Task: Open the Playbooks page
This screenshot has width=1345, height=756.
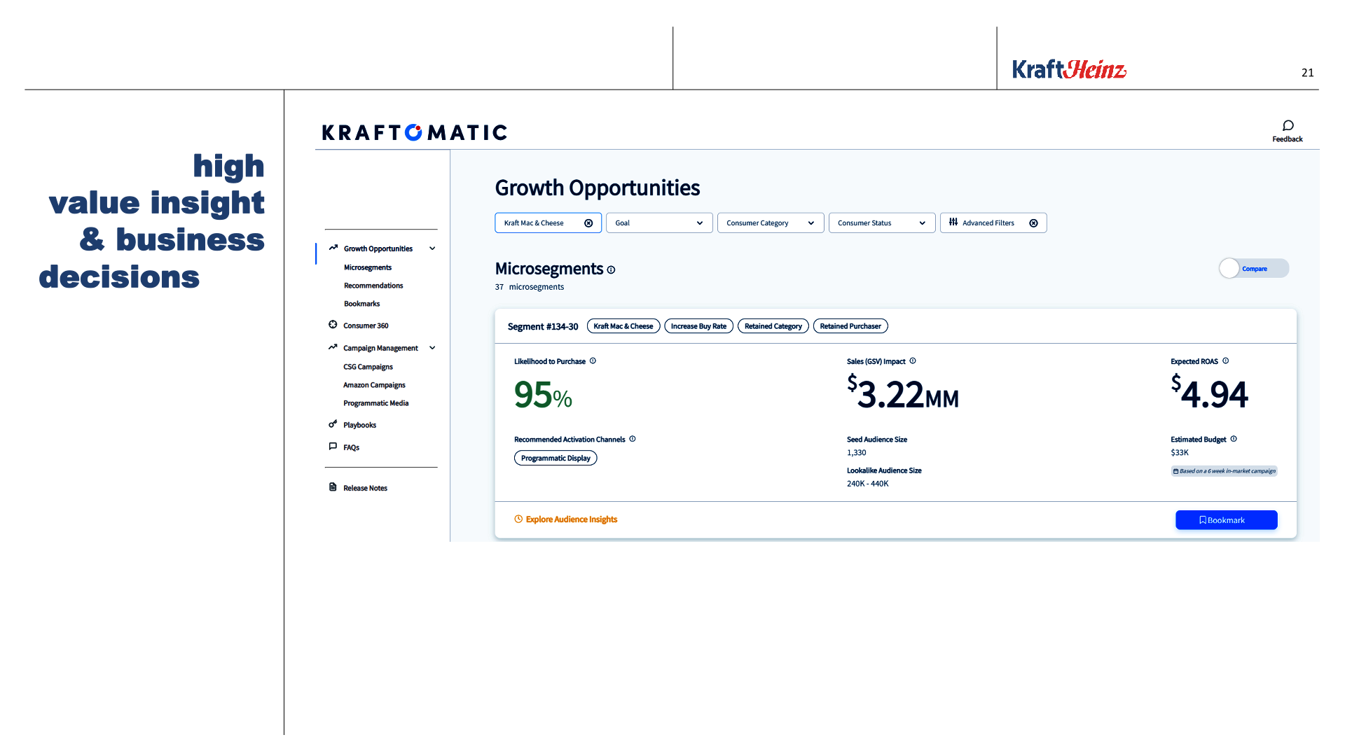Action: tap(359, 425)
